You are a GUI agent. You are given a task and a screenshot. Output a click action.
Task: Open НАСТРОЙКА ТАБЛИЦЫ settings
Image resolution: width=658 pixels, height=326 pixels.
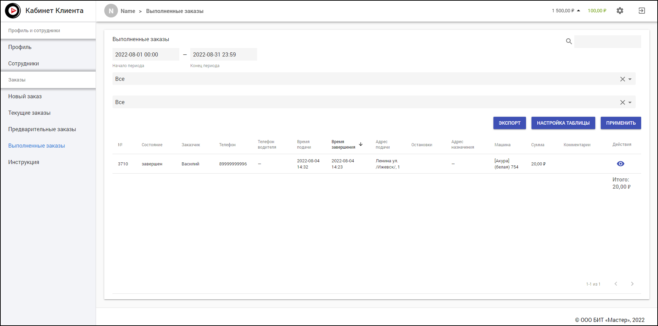point(563,123)
